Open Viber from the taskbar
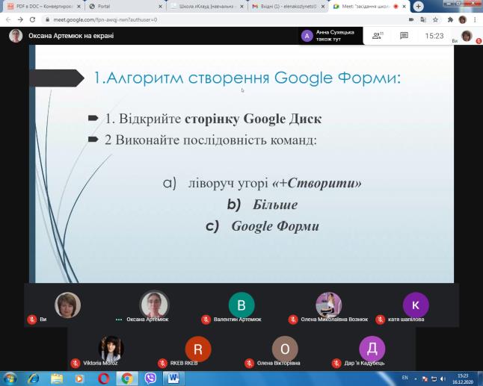The height and width of the screenshot is (386, 483). point(150,379)
